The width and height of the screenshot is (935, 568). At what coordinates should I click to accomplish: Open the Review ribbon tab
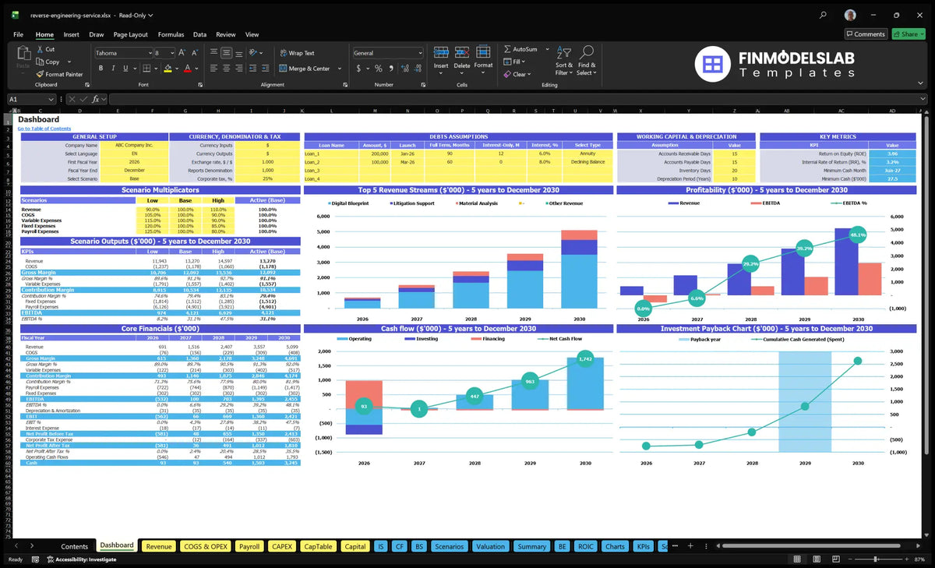225,34
